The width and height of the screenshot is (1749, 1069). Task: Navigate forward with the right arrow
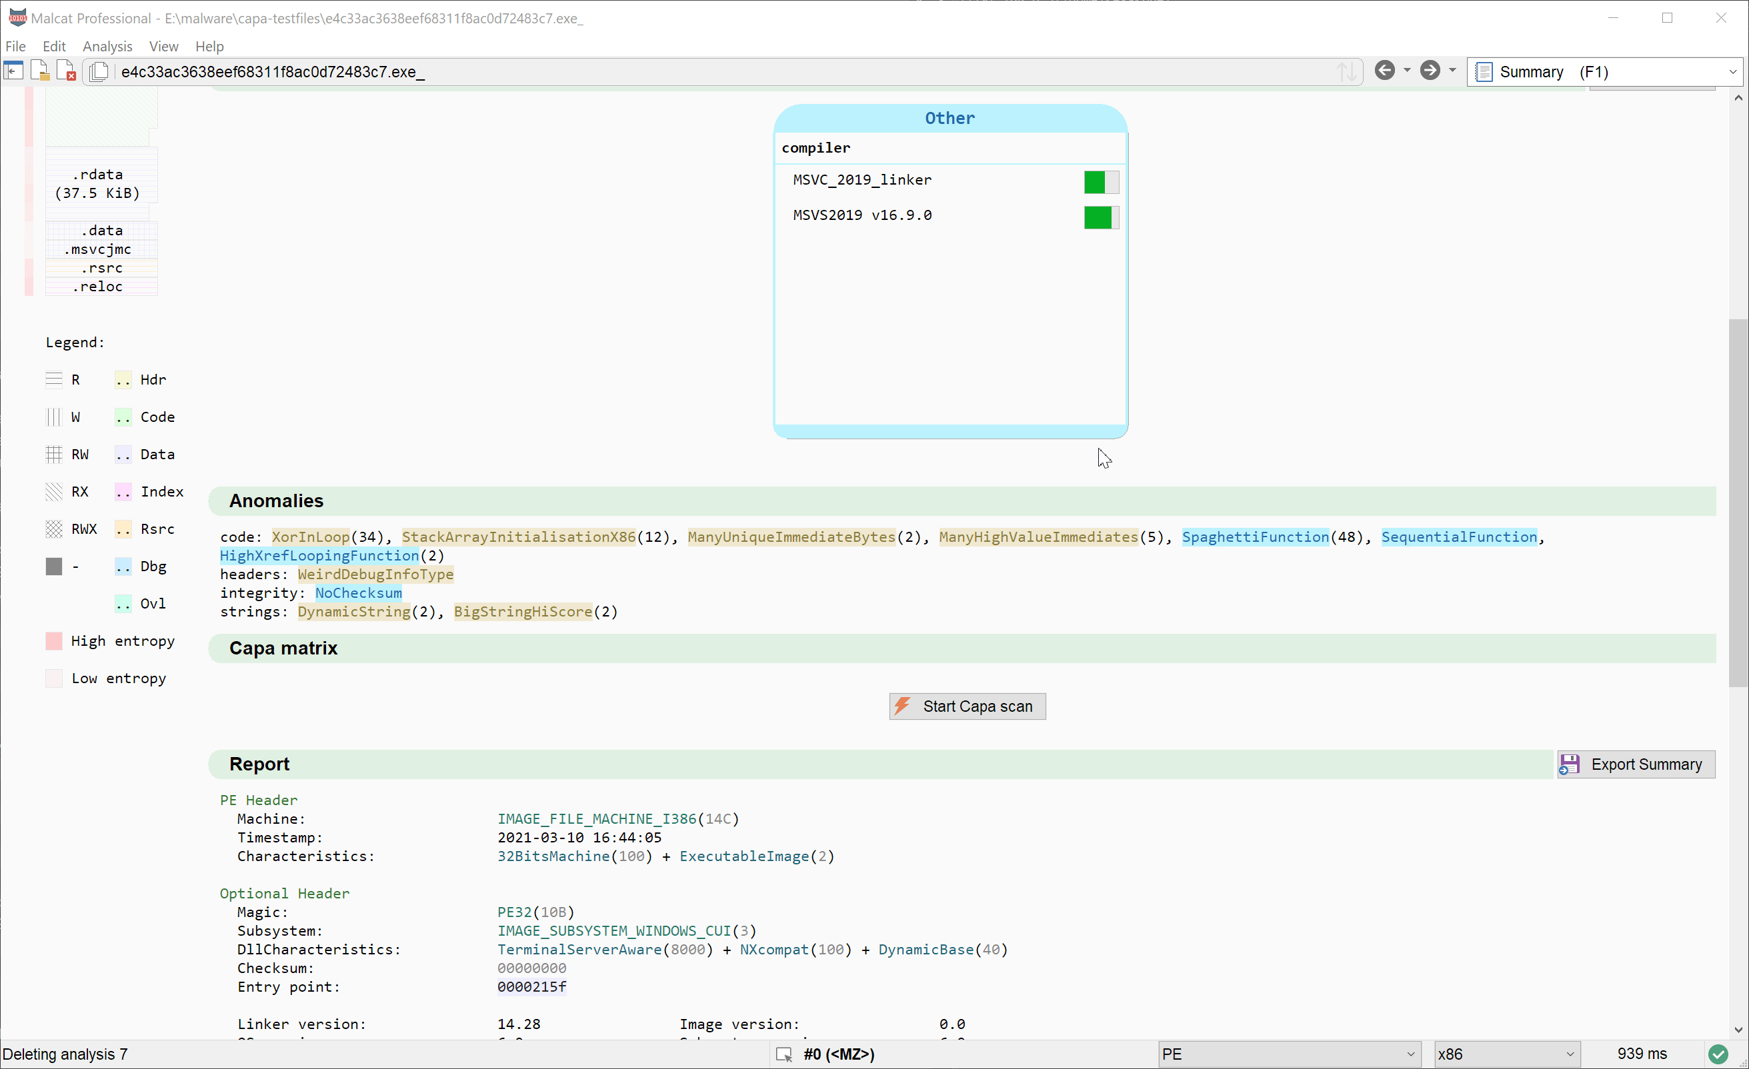1430,71
